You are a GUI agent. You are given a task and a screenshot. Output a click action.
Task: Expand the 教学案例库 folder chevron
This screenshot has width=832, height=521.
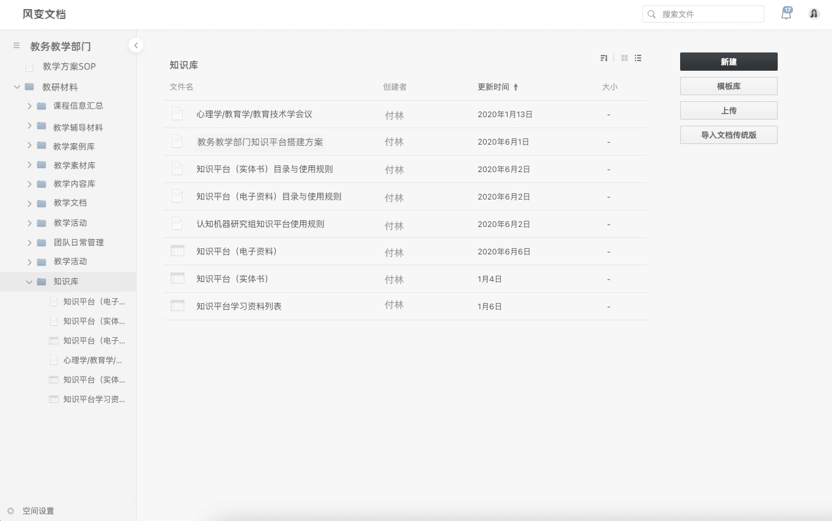point(29,146)
